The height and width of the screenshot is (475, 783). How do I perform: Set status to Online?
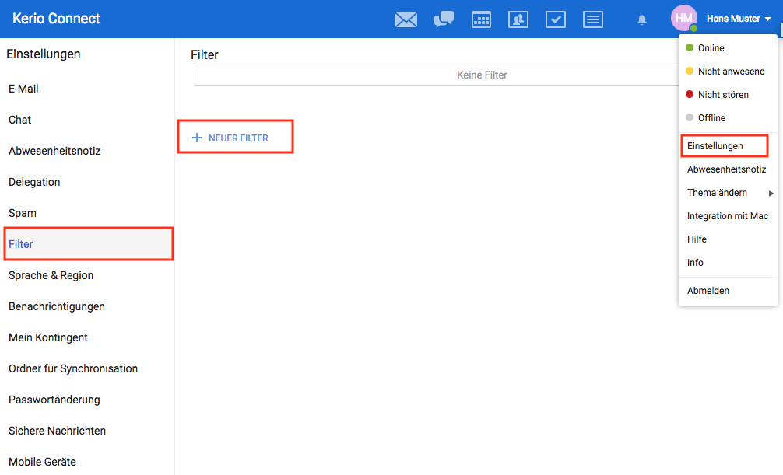click(711, 48)
